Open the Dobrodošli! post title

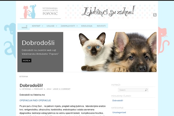point(31,85)
